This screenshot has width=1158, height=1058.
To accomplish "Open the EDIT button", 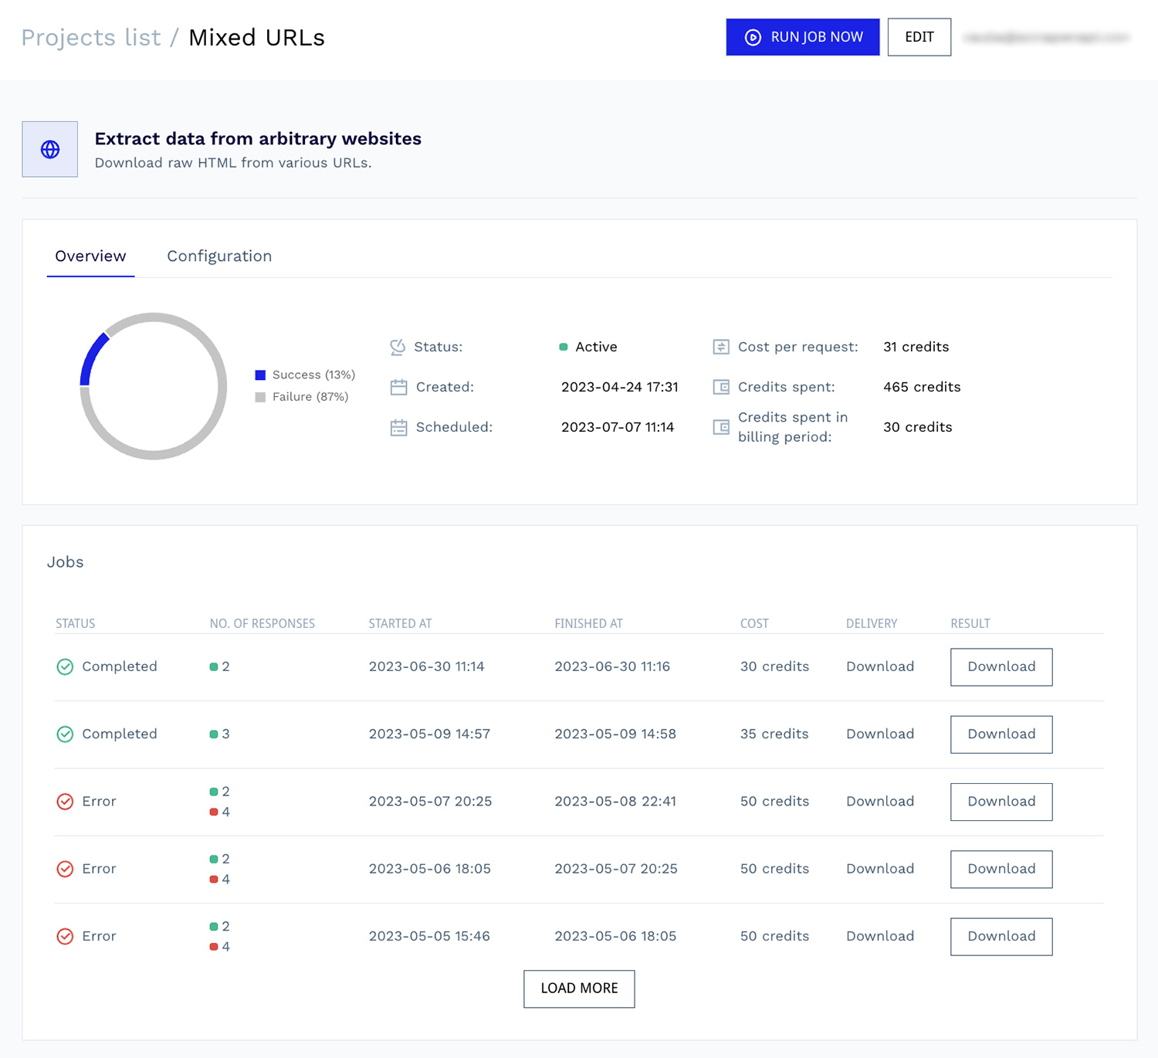I will pos(919,37).
